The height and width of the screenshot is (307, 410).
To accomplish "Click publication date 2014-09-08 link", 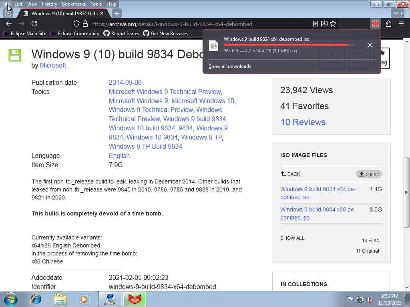I will pos(125,82).
